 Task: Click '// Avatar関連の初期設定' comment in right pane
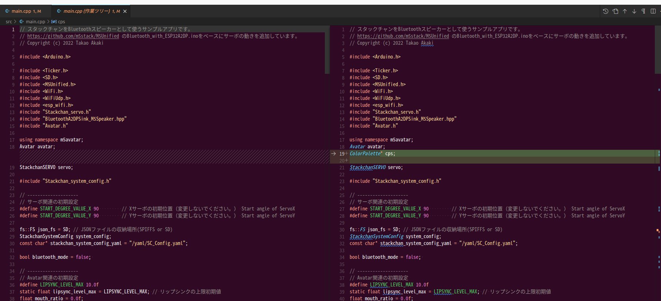[379, 278]
